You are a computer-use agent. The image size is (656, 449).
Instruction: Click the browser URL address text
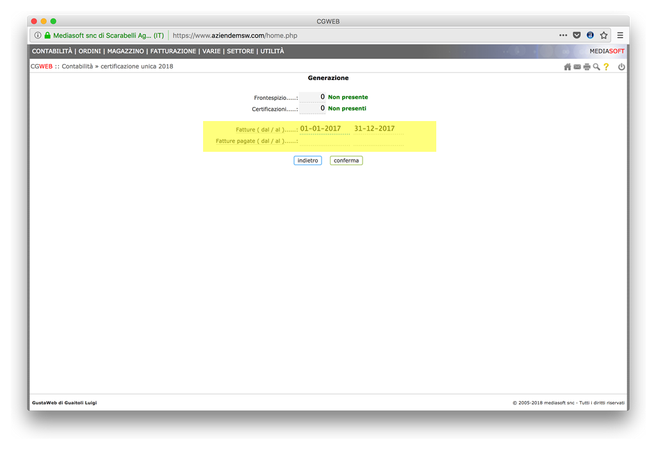click(234, 36)
